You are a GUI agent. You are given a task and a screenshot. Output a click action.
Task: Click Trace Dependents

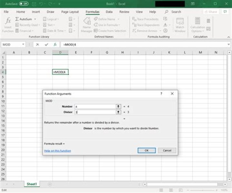[146, 25]
